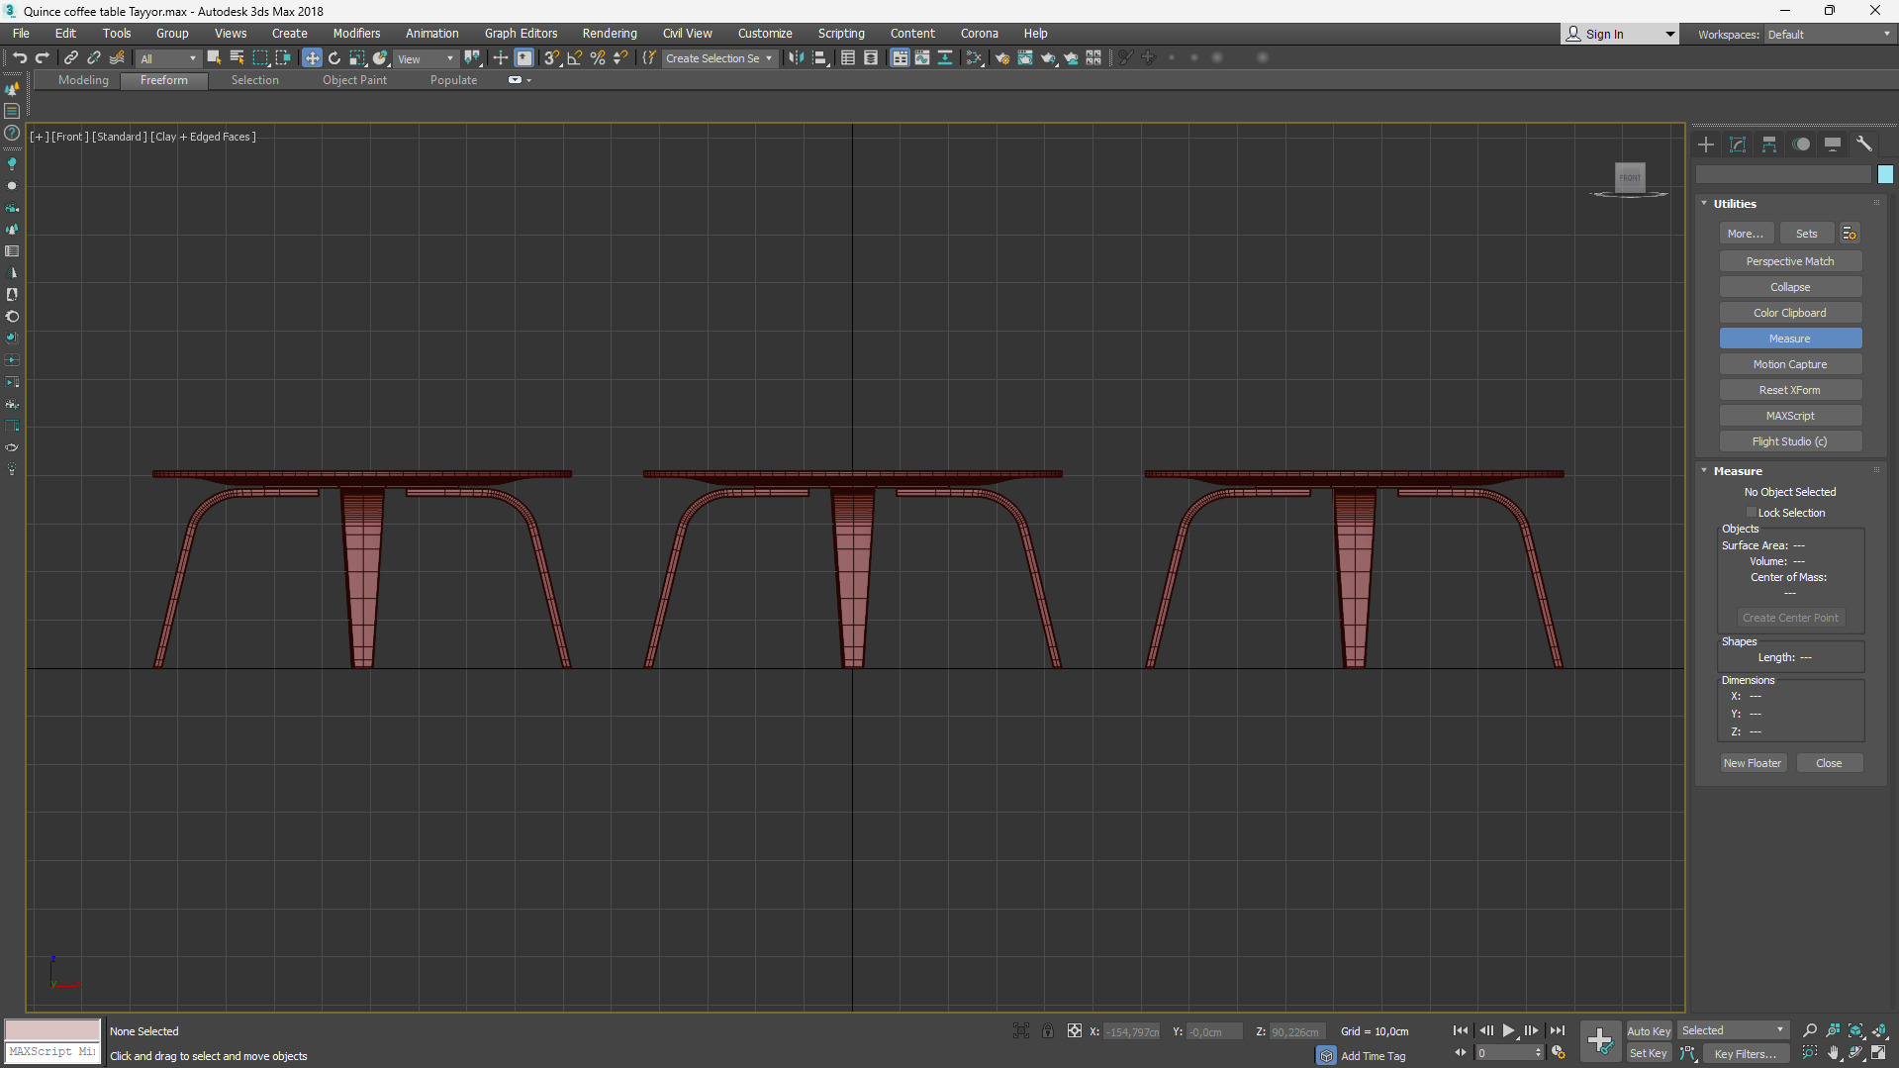Click the Perspective Match utility button

[1790, 261]
